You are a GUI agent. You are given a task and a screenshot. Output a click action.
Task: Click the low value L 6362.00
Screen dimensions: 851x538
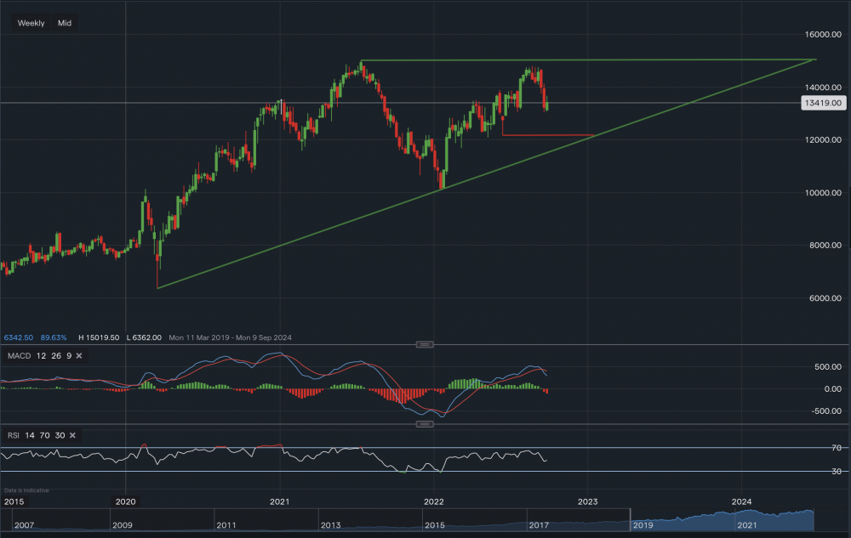[x=145, y=337]
